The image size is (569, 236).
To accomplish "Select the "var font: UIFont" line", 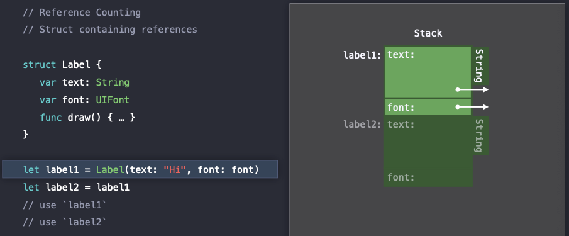I will (x=84, y=99).
